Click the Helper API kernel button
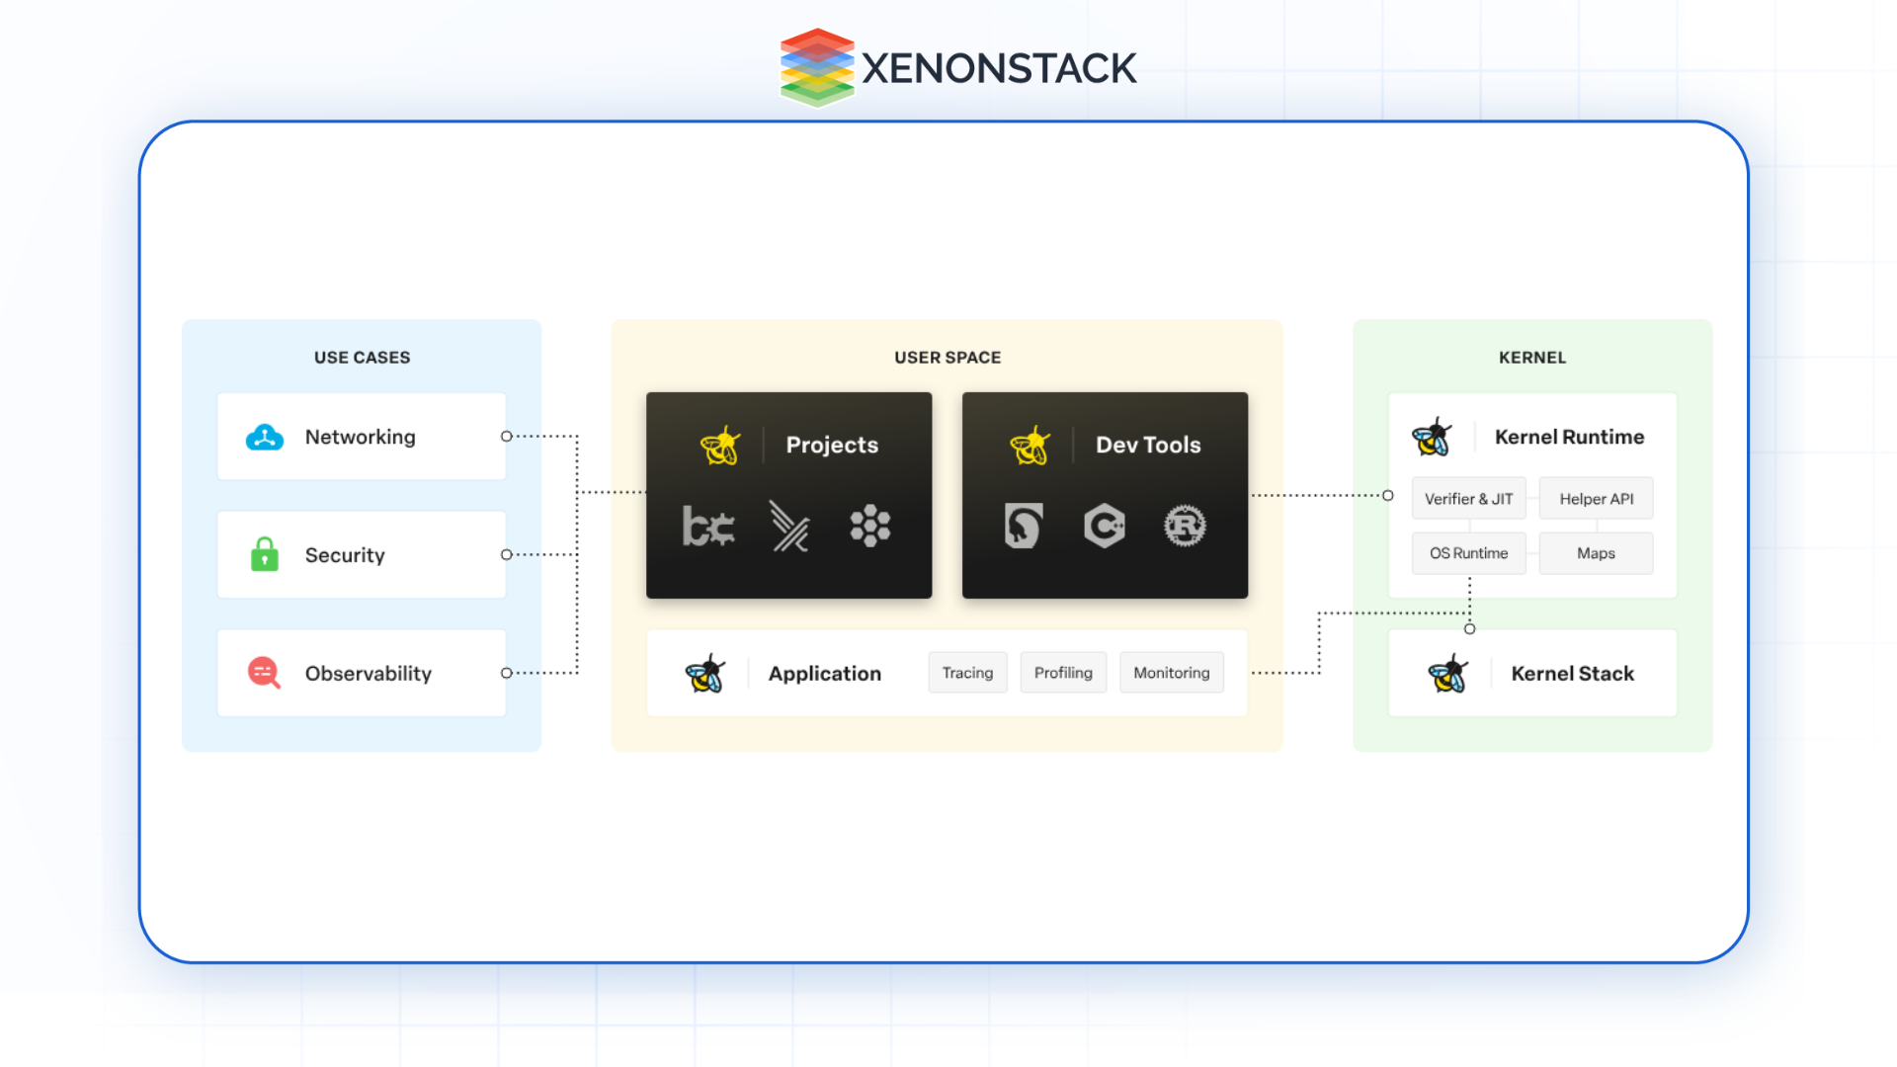The width and height of the screenshot is (1897, 1067). click(1596, 498)
